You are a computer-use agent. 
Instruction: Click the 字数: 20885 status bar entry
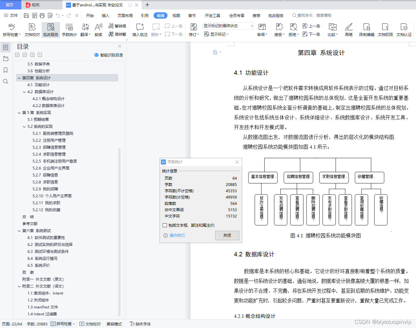(x=37, y=324)
